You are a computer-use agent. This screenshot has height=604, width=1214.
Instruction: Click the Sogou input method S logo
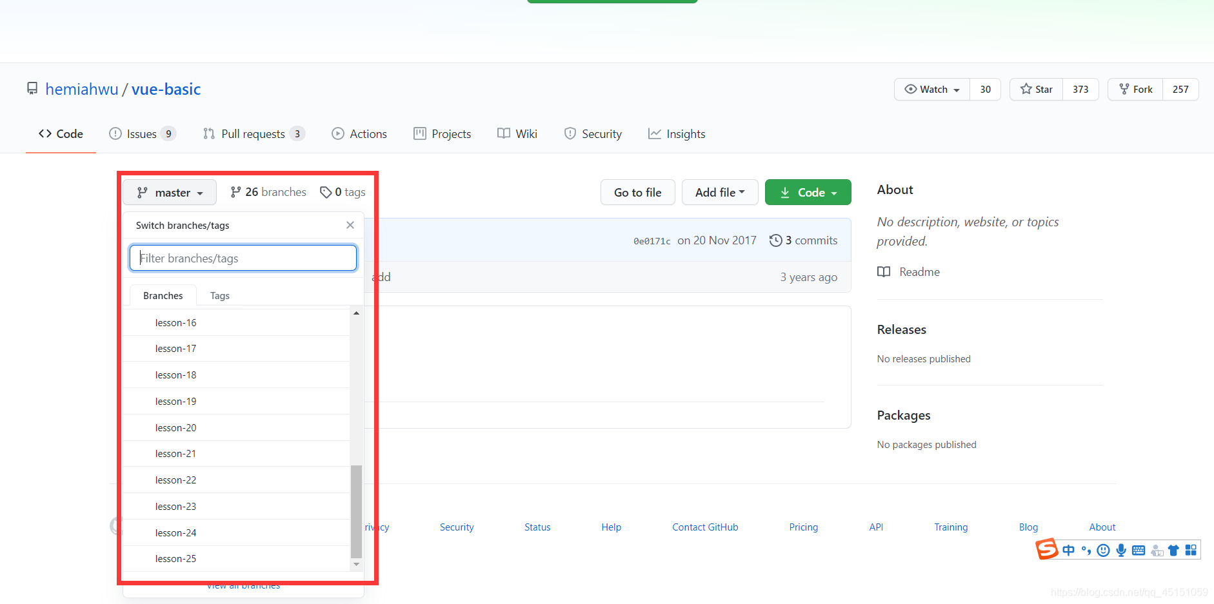pos(1047,549)
